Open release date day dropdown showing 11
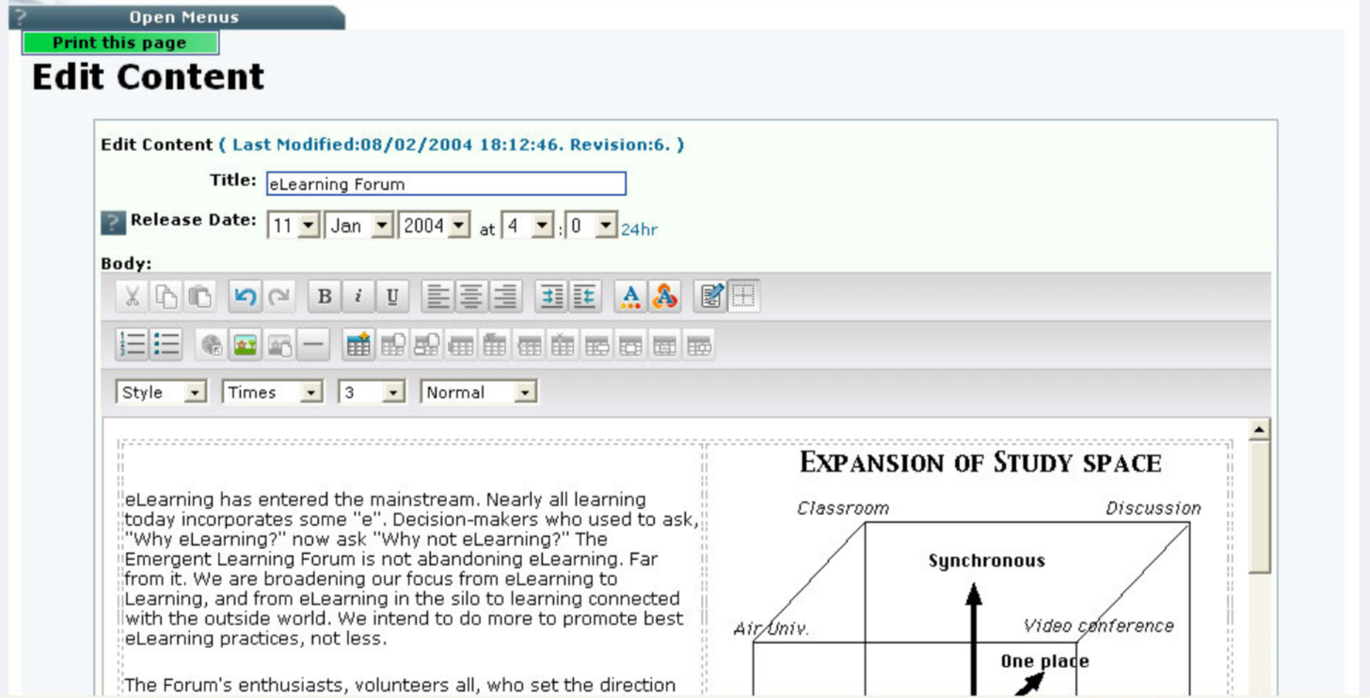 pyautogui.click(x=294, y=226)
